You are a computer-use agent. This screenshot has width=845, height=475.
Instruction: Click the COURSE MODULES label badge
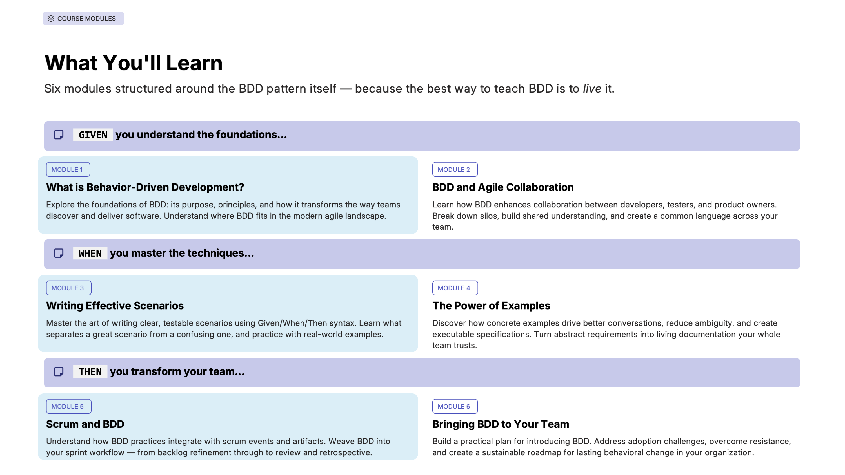(83, 19)
